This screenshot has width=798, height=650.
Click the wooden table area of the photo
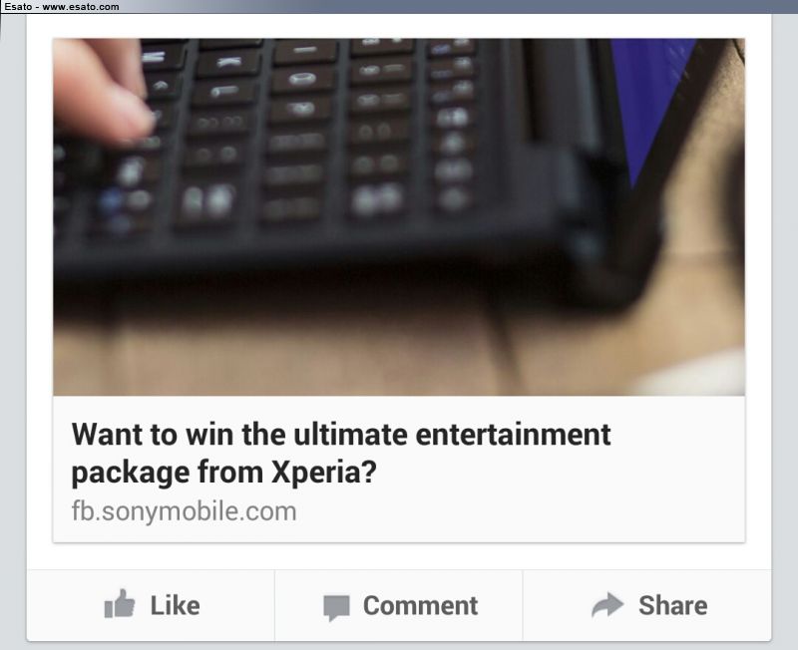[305, 351]
